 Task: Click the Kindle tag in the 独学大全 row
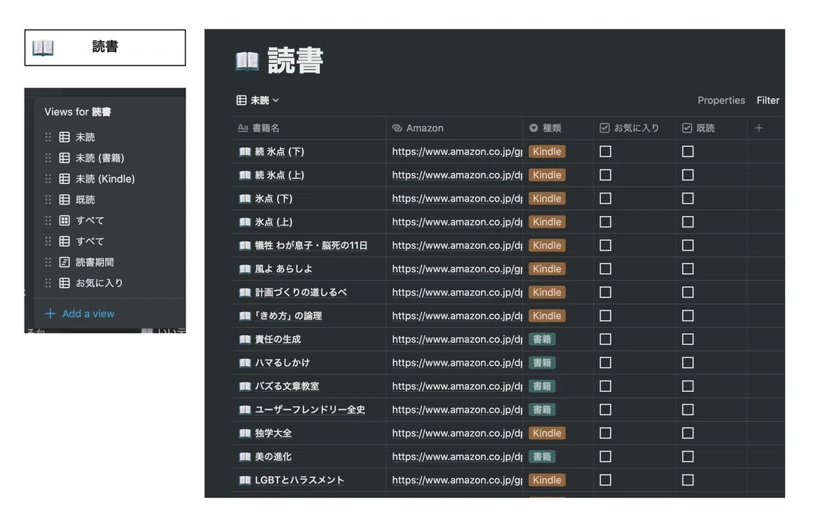[547, 433]
